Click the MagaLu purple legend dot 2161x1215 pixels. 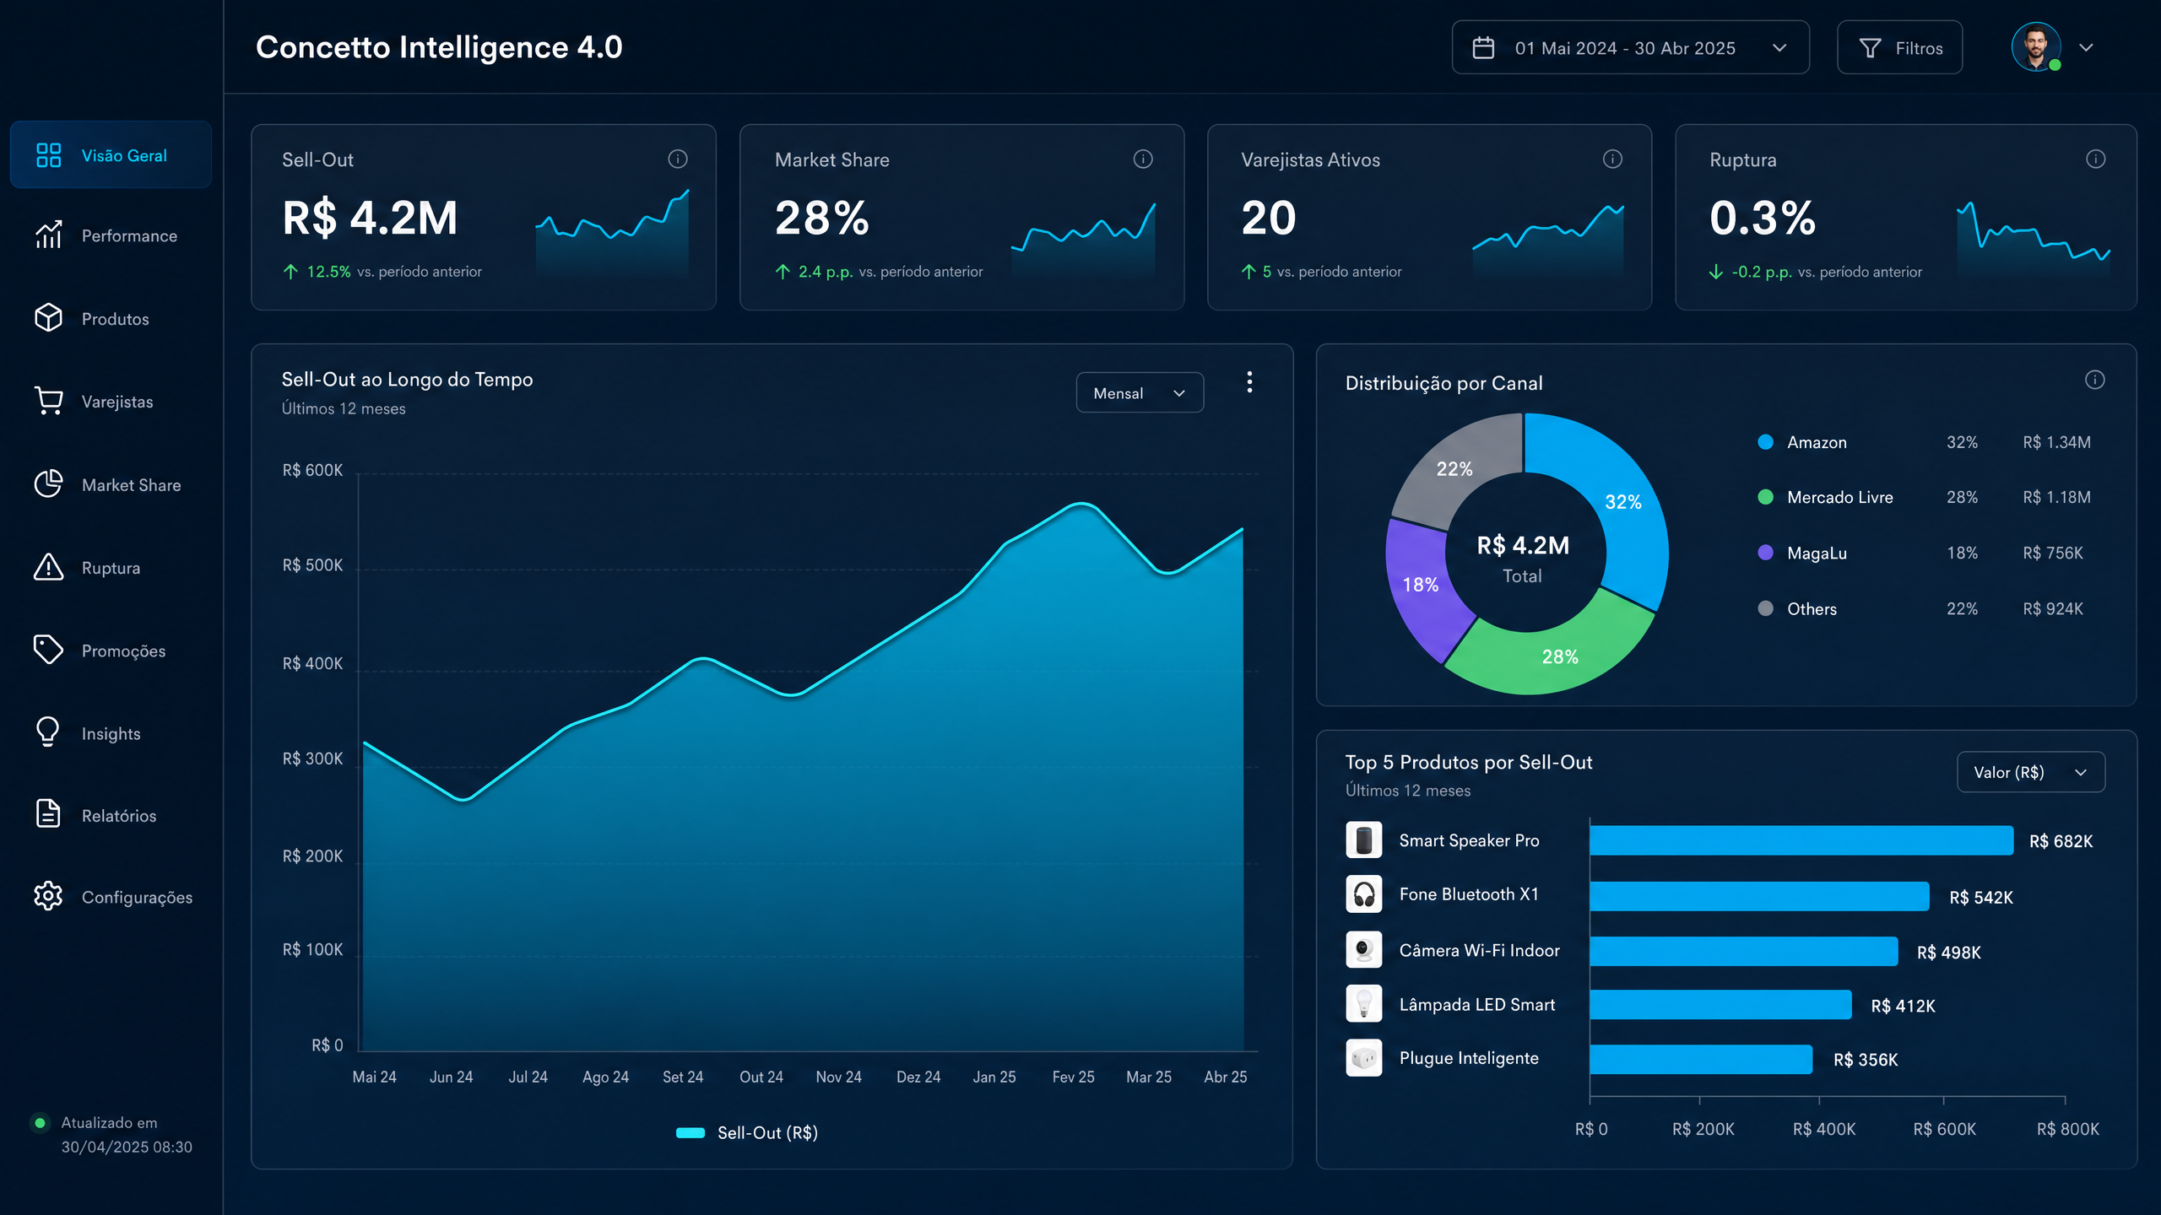(x=1765, y=553)
